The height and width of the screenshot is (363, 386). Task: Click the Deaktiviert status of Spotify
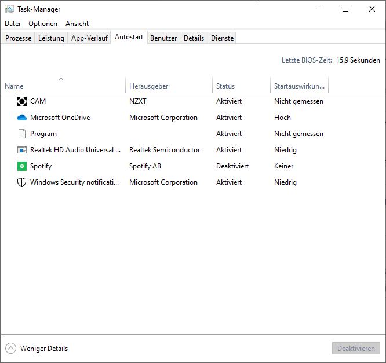click(x=232, y=166)
